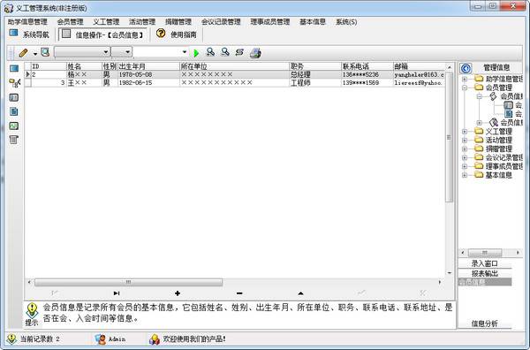
Task: Open the 助学信息管理 menu
Action: pyautogui.click(x=27, y=22)
